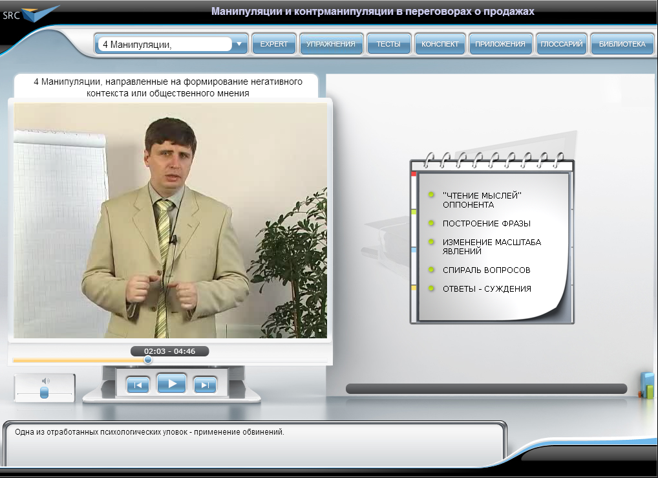Image resolution: width=658 pixels, height=478 pixels.
Task: Go to ТЕСТЫ section
Action: click(388, 45)
